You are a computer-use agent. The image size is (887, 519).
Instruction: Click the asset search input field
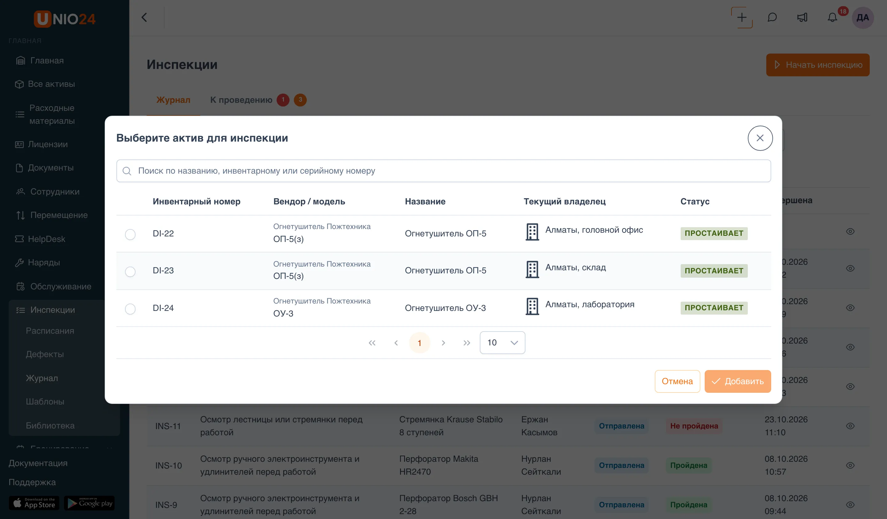443,171
